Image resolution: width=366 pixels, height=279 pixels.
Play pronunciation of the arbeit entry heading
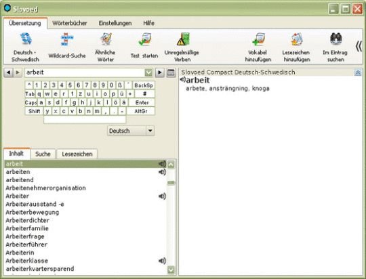tap(182, 80)
